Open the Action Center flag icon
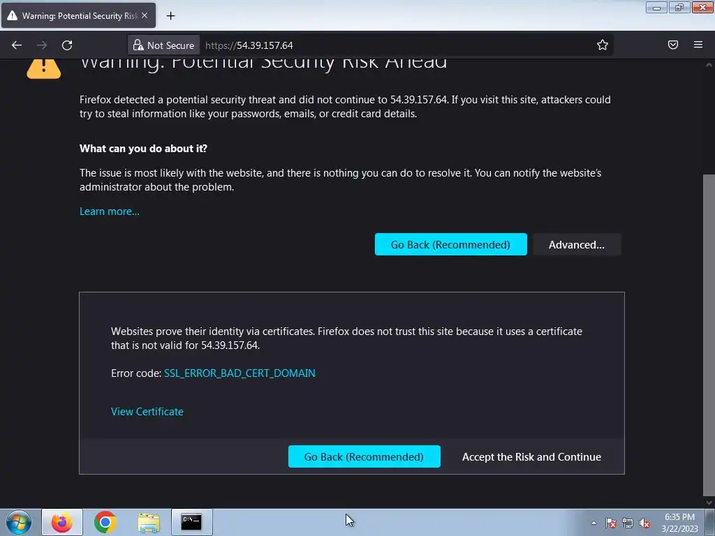This screenshot has height=536, width=715. pyautogui.click(x=611, y=523)
